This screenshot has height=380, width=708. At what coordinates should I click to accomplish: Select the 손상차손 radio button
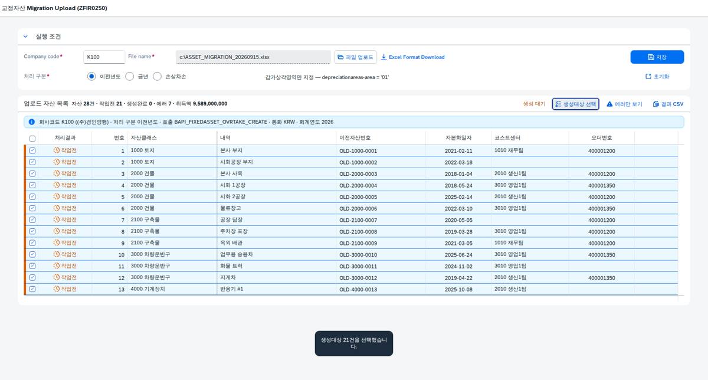[x=157, y=77]
